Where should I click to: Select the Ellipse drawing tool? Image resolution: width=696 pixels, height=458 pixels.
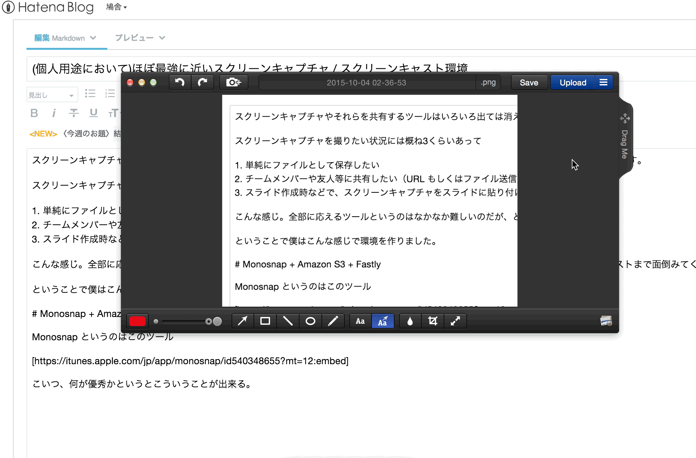coord(310,321)
